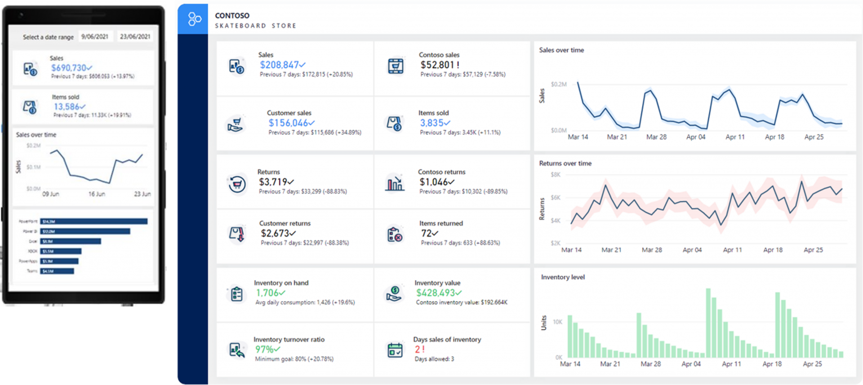Click the Items sold icon on the phone view
Screen dimensions: 863x385
[30, 107]
